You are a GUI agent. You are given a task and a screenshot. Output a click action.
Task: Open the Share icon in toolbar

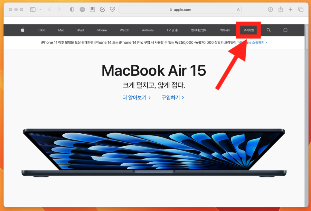(x=280, y=9)
